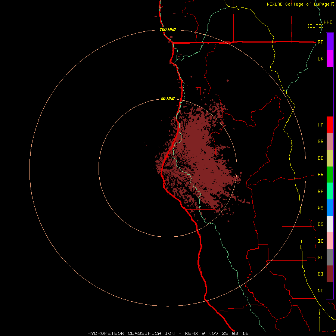The image size is (336, 336).
Task: Click the RA light green swatch
Action: point(330,191)
